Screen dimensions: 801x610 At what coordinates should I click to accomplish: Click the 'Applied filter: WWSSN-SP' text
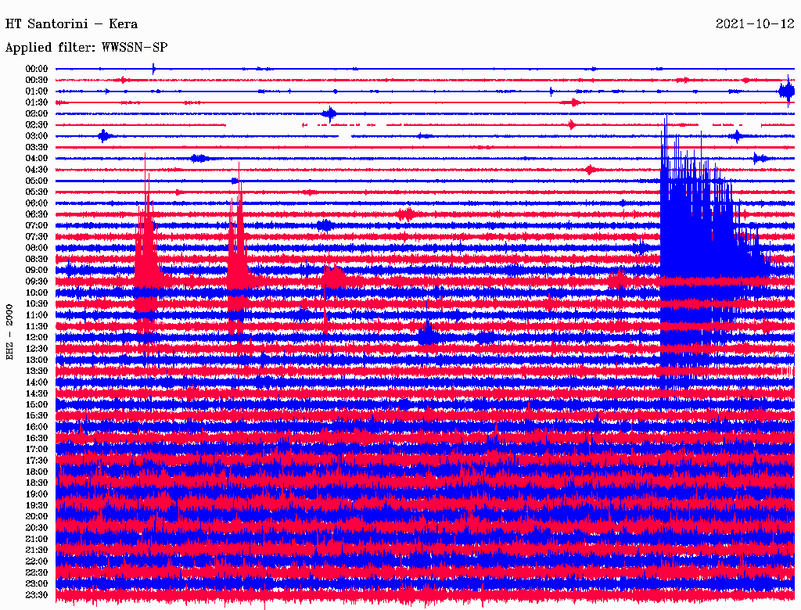coord(86,48)
